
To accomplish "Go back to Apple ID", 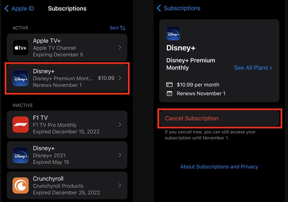I will coord(19,8).
